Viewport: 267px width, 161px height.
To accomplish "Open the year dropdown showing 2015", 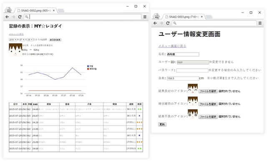I will tap(13, 40).
